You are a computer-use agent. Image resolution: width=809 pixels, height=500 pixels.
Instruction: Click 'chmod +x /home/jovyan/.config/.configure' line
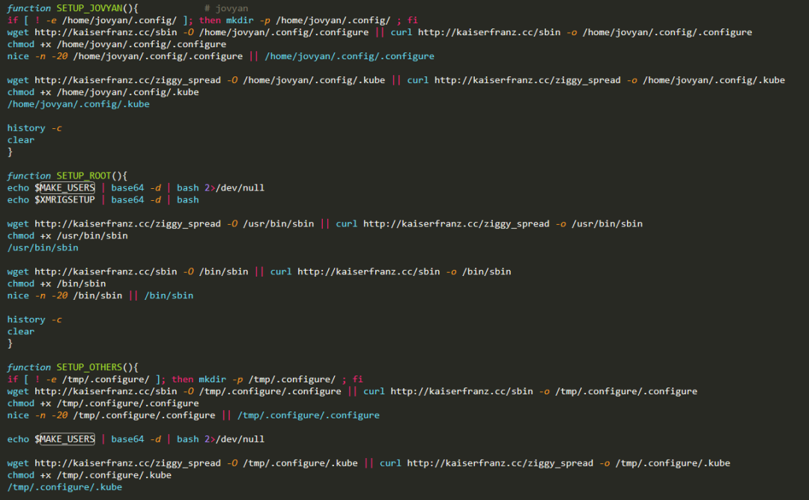(x=117, y=44)
